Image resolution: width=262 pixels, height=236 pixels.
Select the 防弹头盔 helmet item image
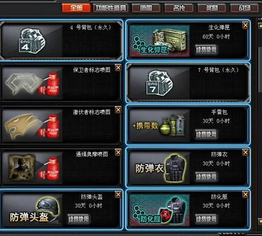(x=32, y=210)
